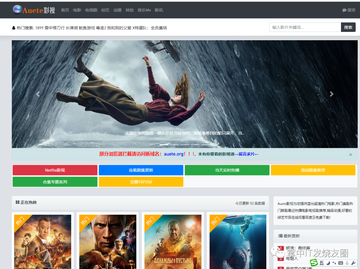The height and width of the screenshot is (269, 360).
Task: Go to next carousel slide arrow
Action: click(332, 94)
